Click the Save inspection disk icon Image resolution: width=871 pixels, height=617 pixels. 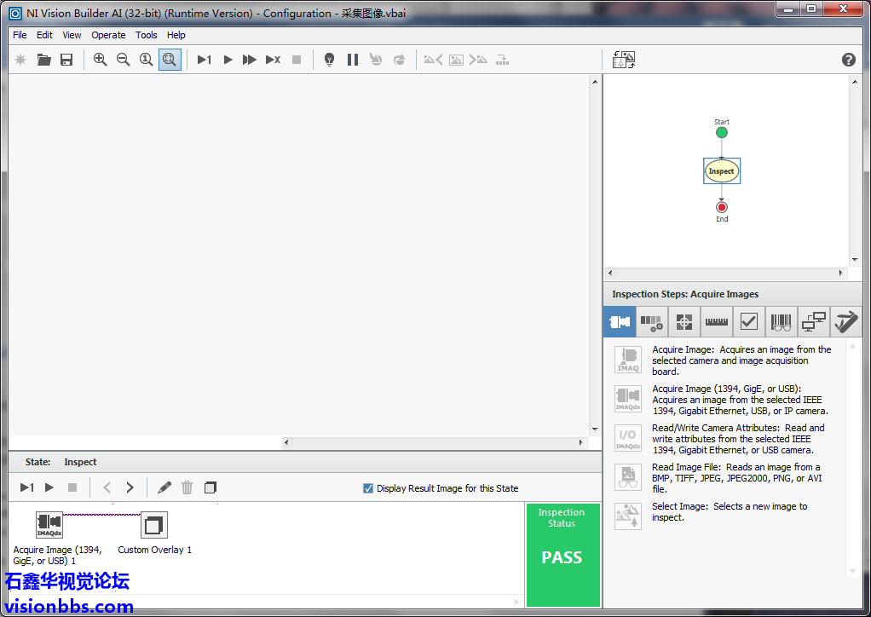(x=66, y=60)
